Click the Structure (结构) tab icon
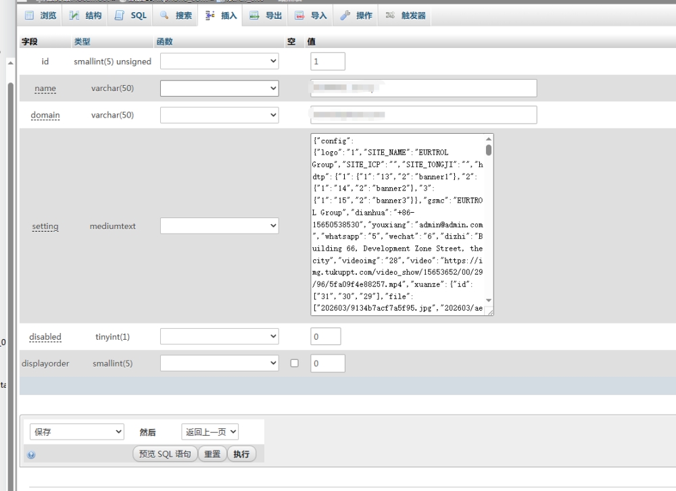The image size is (676, 491). click(x=75, y=16)
